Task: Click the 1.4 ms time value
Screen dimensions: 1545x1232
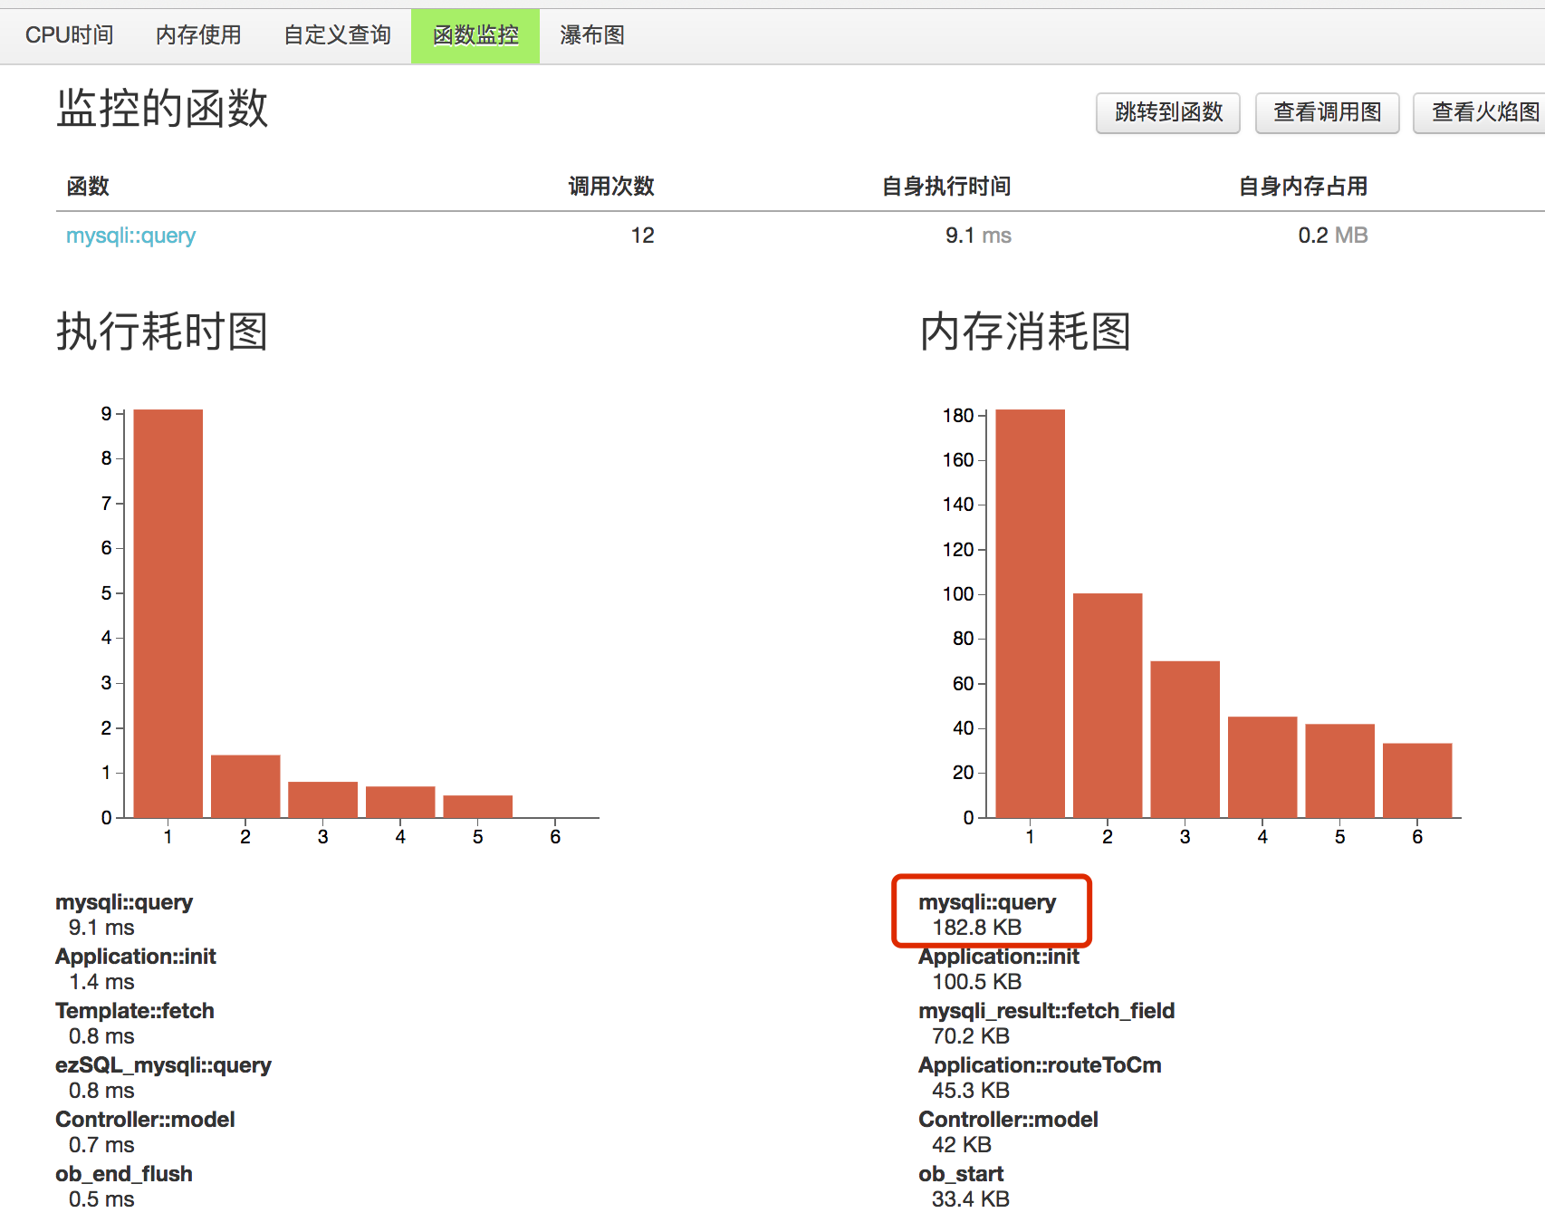Action: coord(101,982)
